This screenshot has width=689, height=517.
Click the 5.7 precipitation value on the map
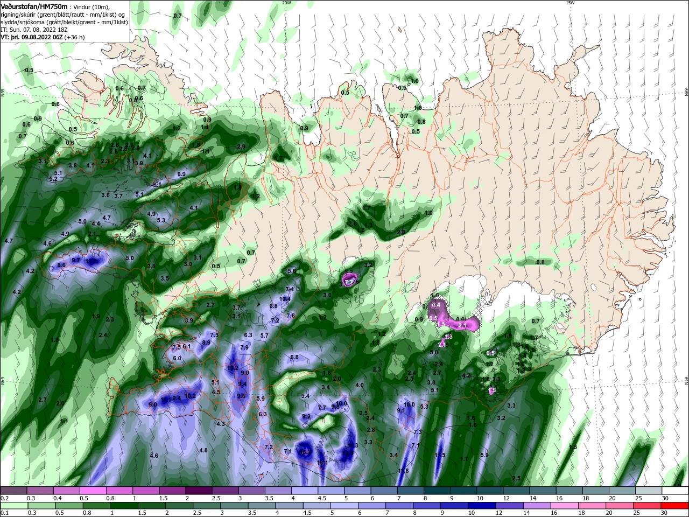click(264, 336)
